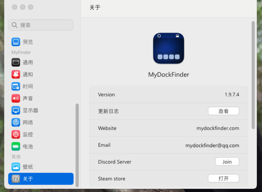Select the 壁纸 wallpaper icon
262x192 pixels.
pos(16,167)
